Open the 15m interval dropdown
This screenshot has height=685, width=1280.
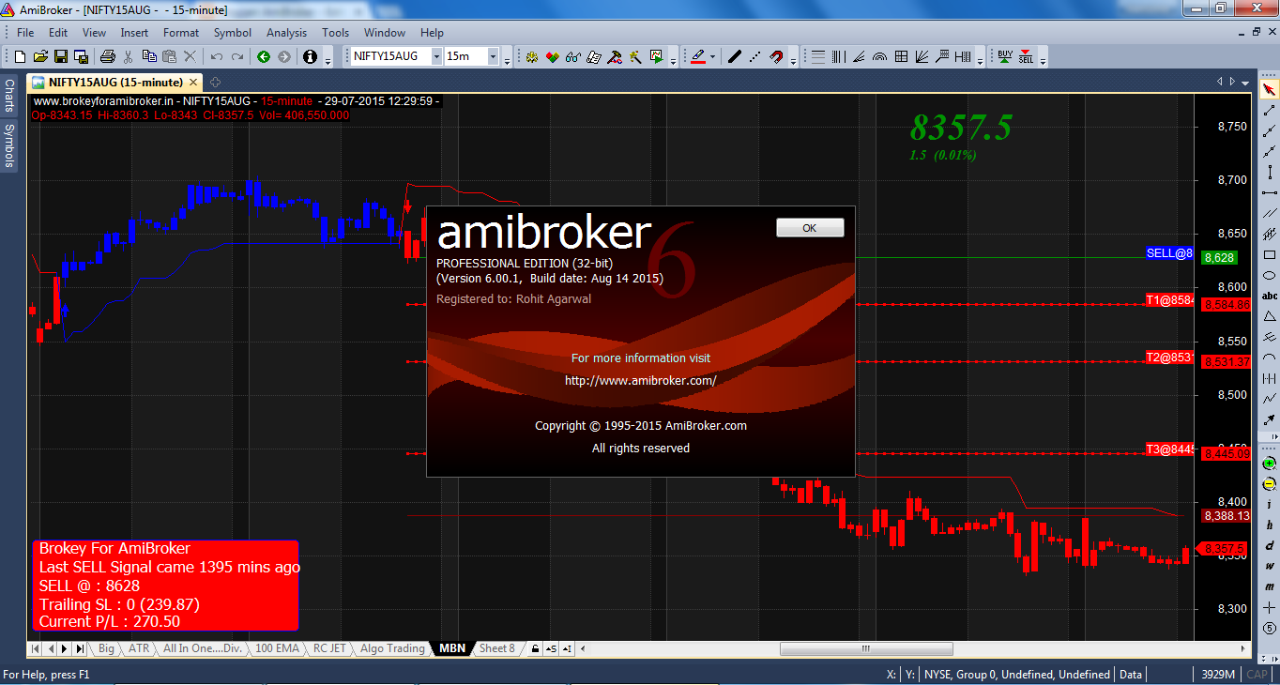click(493, 57)
